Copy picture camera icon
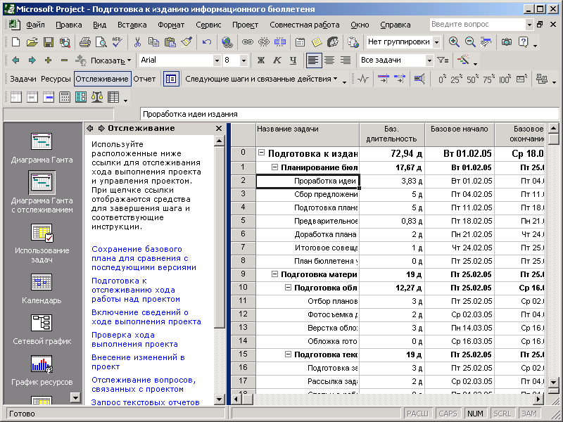 (507, 42)
